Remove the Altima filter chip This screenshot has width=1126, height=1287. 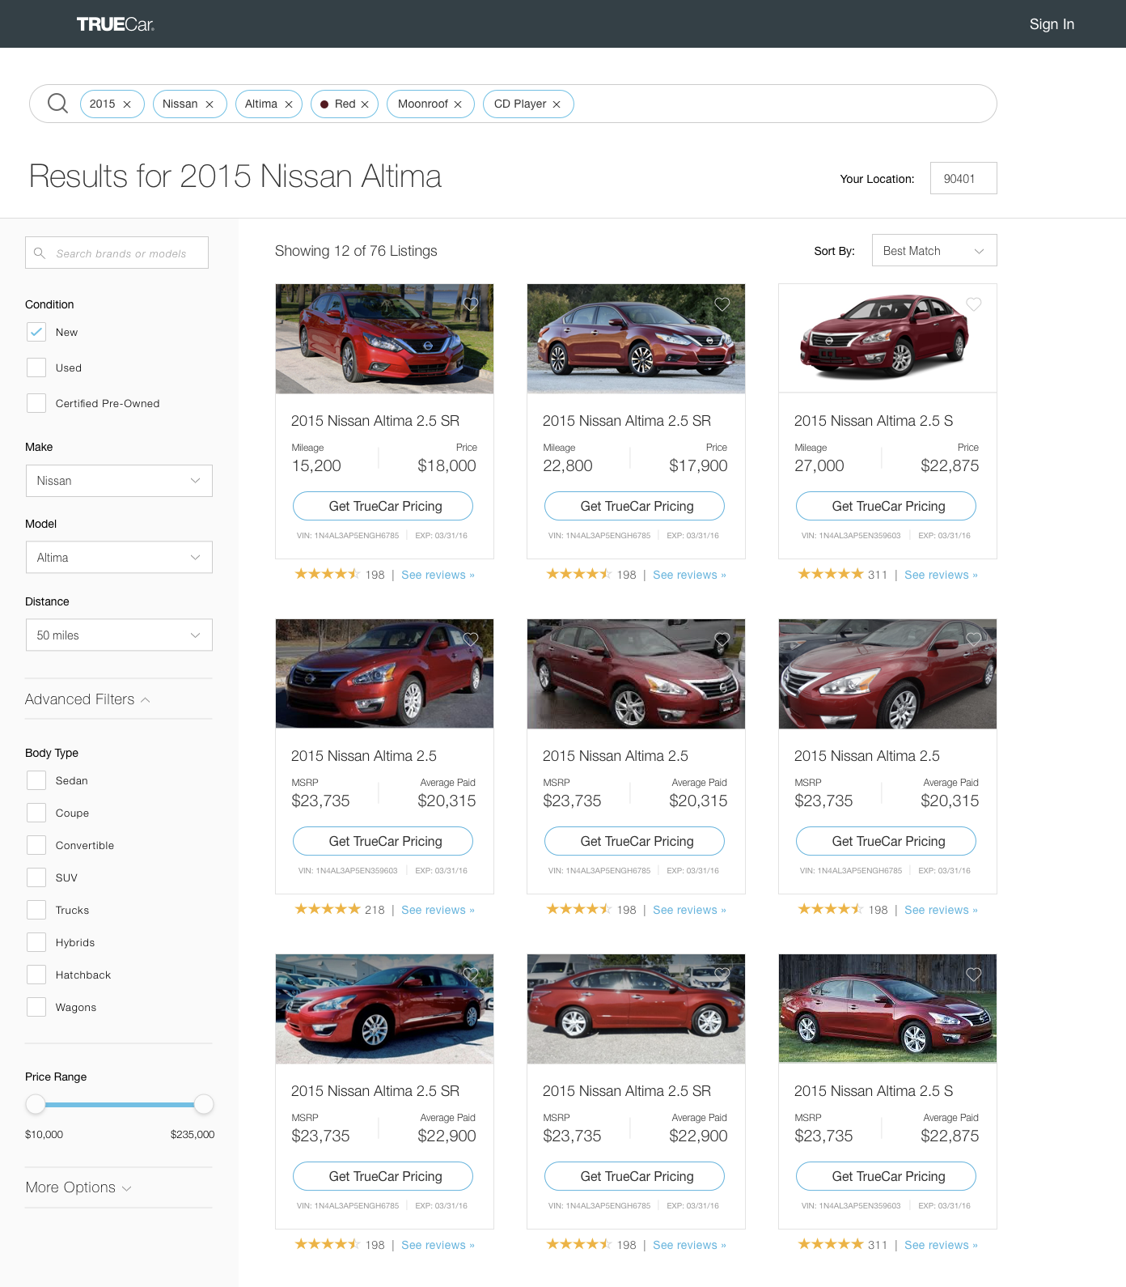click(289, 104)
